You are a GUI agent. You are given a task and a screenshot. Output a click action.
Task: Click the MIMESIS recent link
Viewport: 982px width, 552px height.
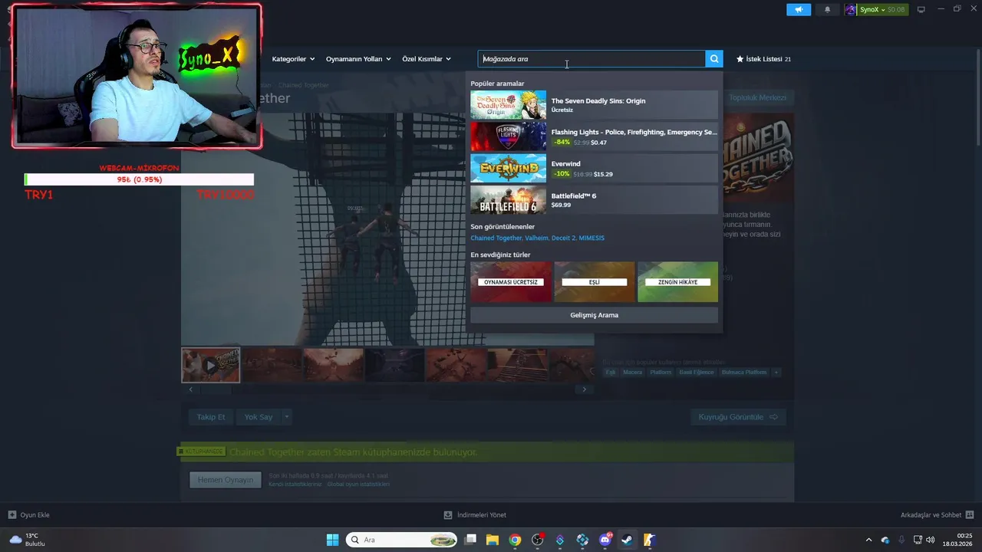point(592,238)
